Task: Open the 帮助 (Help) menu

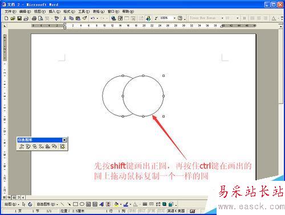Action: (x=128, y=11)
